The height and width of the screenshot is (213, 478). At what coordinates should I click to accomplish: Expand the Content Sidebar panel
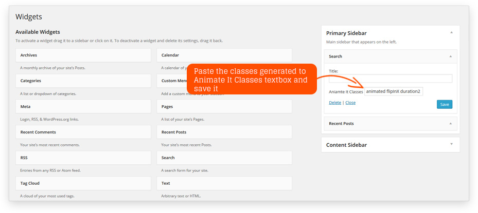451,144
